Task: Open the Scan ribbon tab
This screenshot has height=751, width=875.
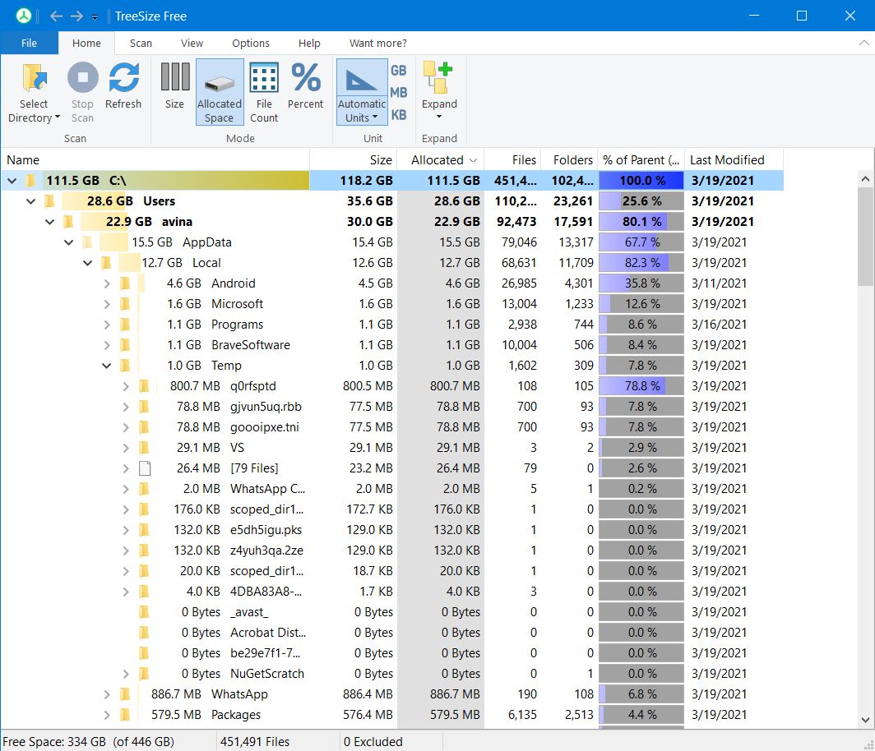Action: (x=141, y=43)
